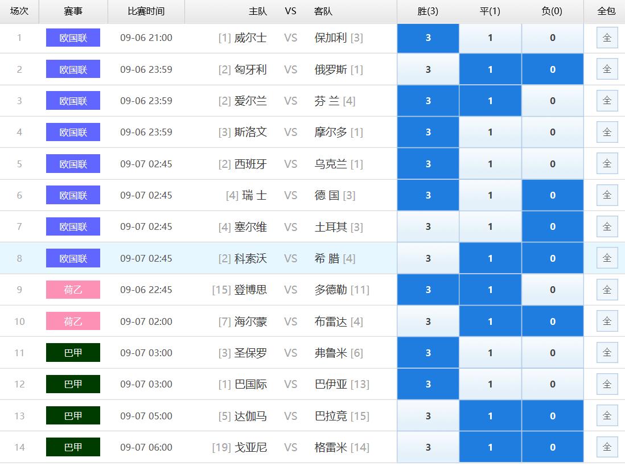Click 全 button for match 5 西班牙
The image size is (625, 466).
pyautogui.click(x=607, y=163)
